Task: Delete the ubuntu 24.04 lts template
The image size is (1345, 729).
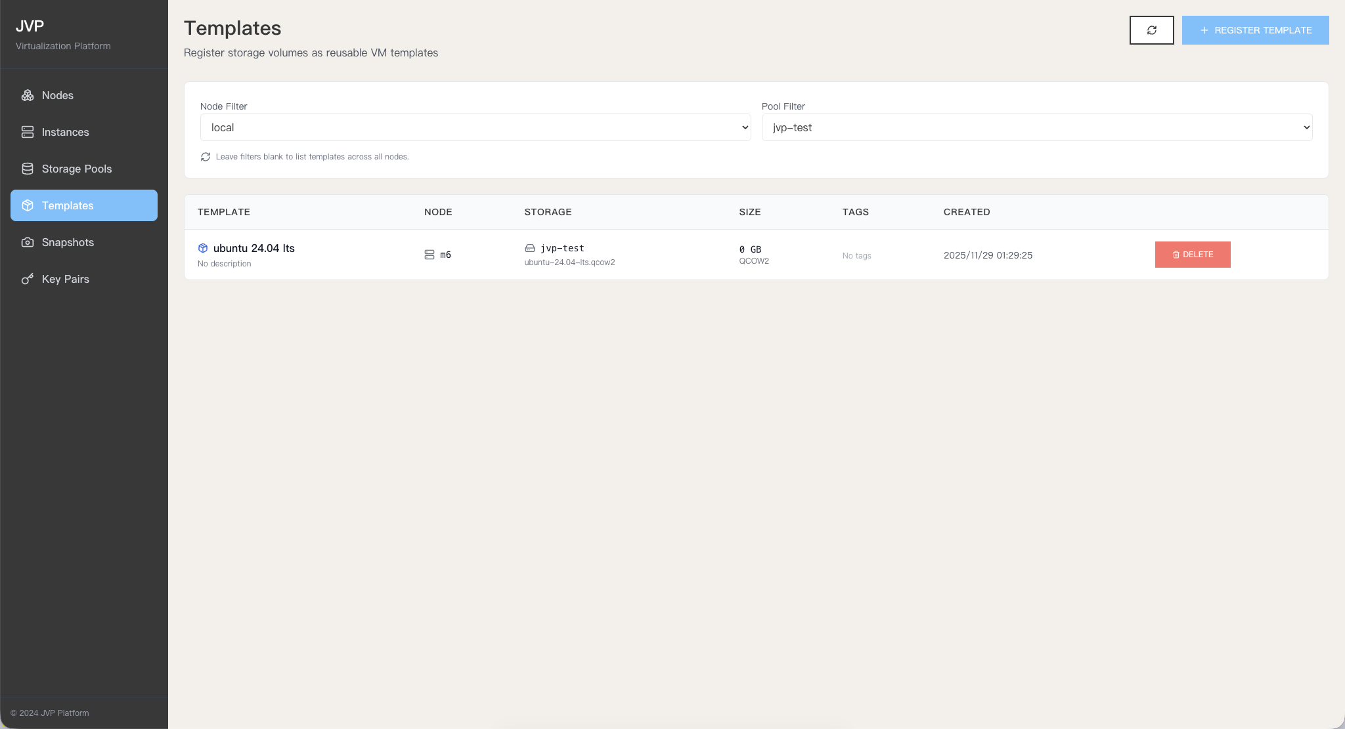Action: point(1192,255)
